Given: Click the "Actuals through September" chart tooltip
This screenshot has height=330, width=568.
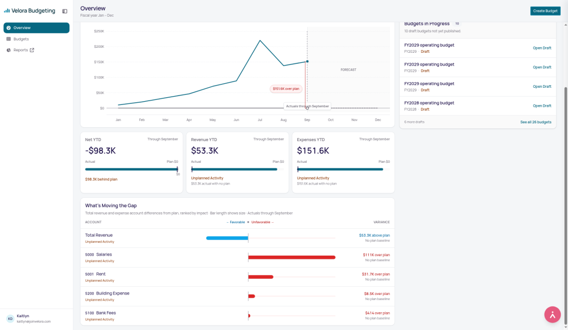Looking at the screenshot, I should (x=307, y=106).
